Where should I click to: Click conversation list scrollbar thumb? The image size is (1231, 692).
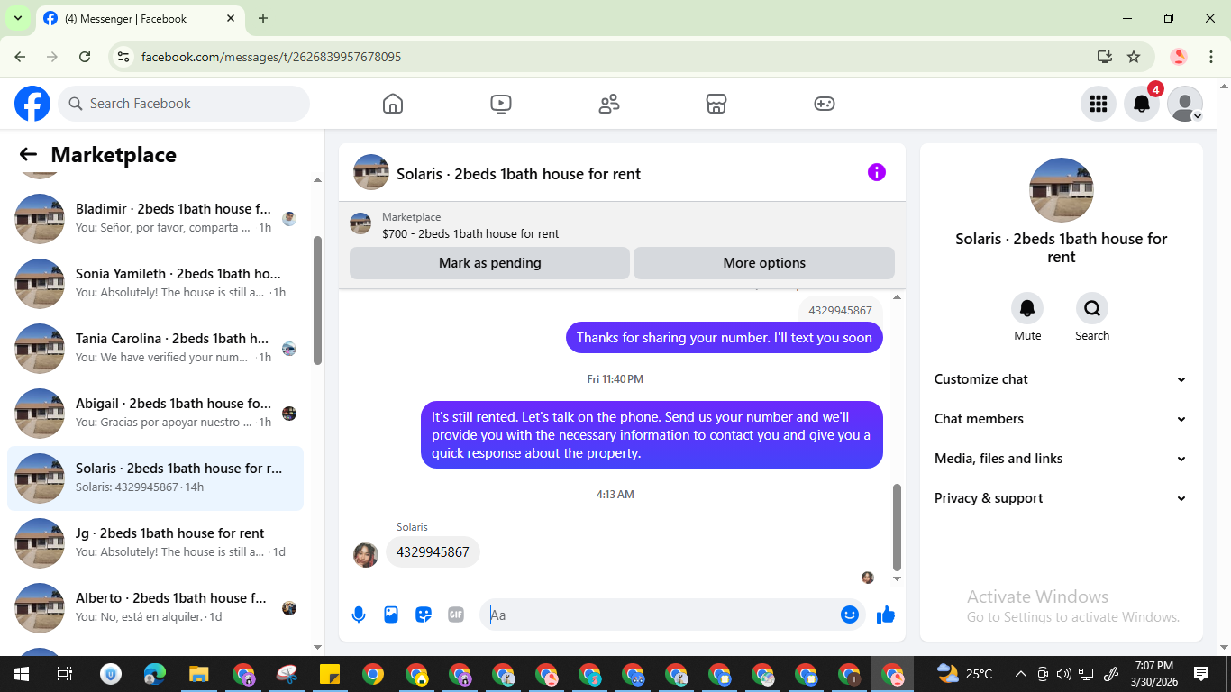click(x=317, y=300)
